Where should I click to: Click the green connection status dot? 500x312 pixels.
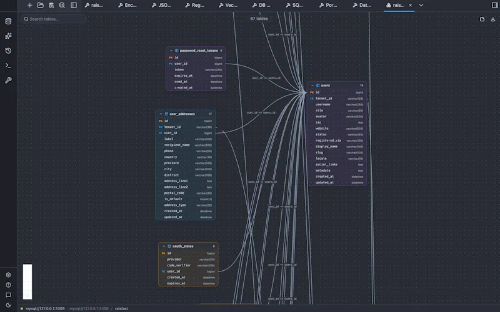(x=22, y=308)
